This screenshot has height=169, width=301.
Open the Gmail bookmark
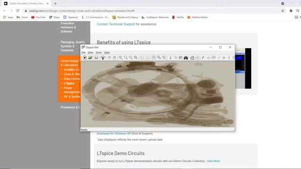22,17
